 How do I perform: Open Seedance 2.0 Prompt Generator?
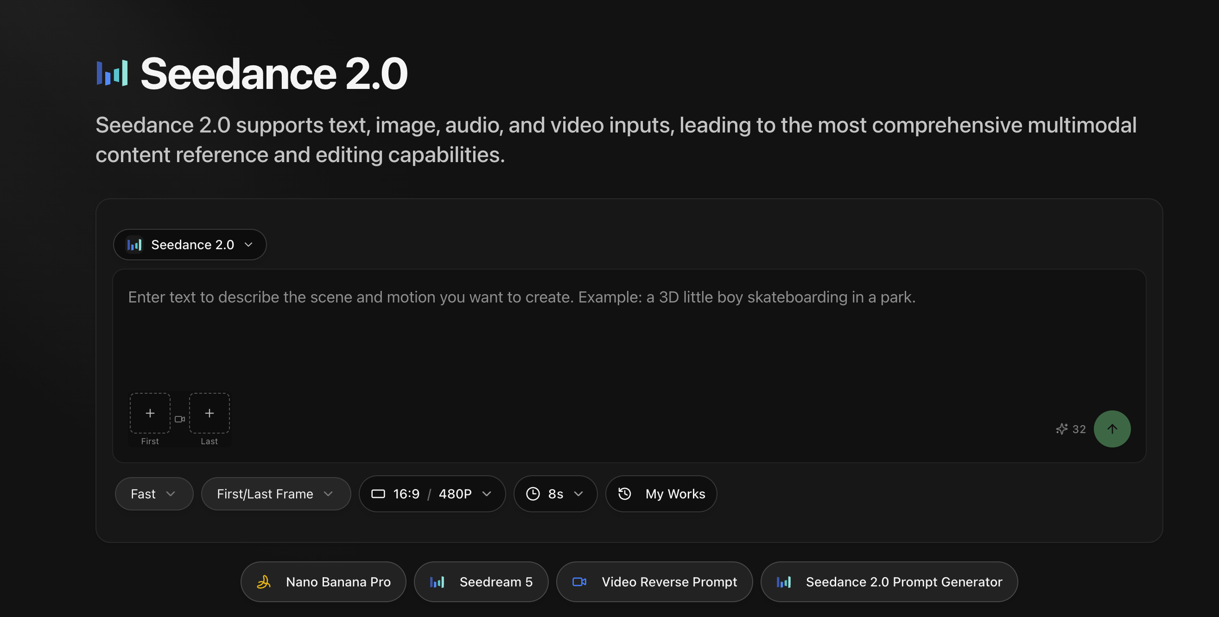(889, 581)
